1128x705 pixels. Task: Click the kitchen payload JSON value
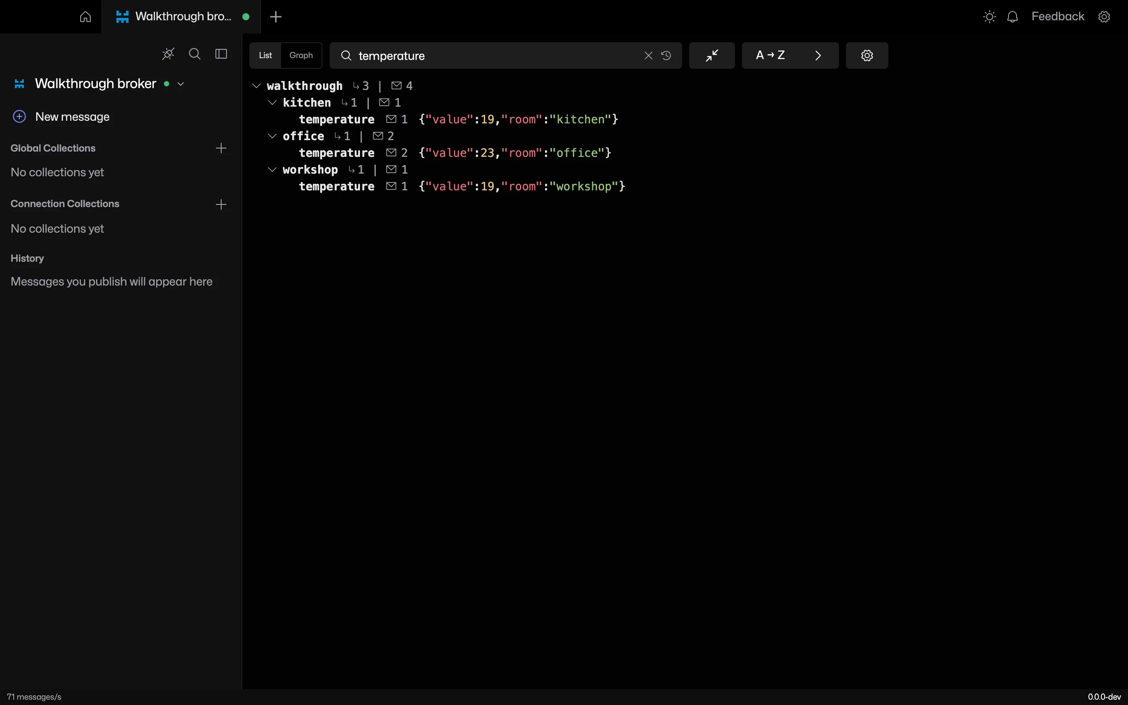click(518, 119)
